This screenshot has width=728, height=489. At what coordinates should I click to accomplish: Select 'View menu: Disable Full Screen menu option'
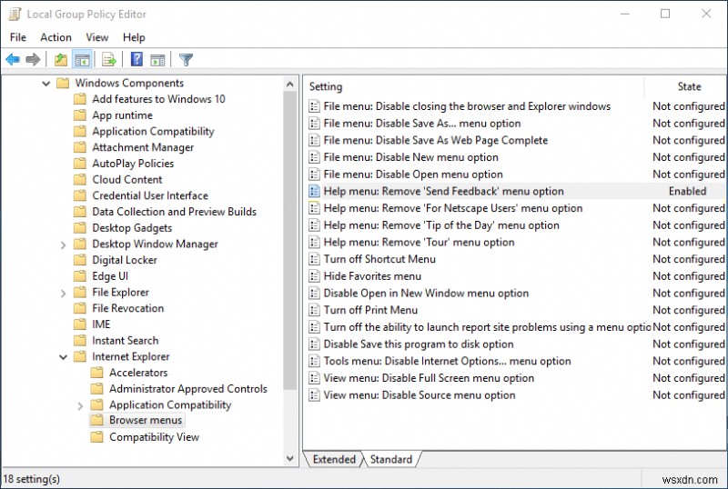429,378
